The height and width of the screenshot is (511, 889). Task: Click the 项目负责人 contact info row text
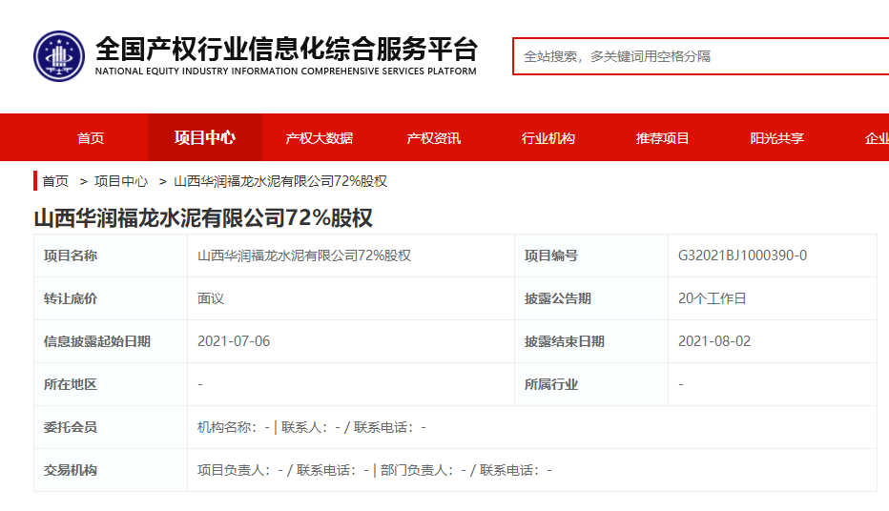(x=375, y=470)
